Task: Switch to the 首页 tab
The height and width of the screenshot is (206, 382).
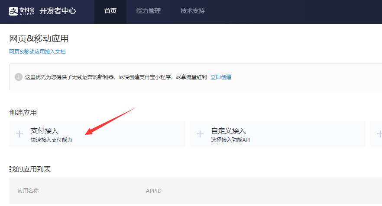Action: click(x=110, y=11)
